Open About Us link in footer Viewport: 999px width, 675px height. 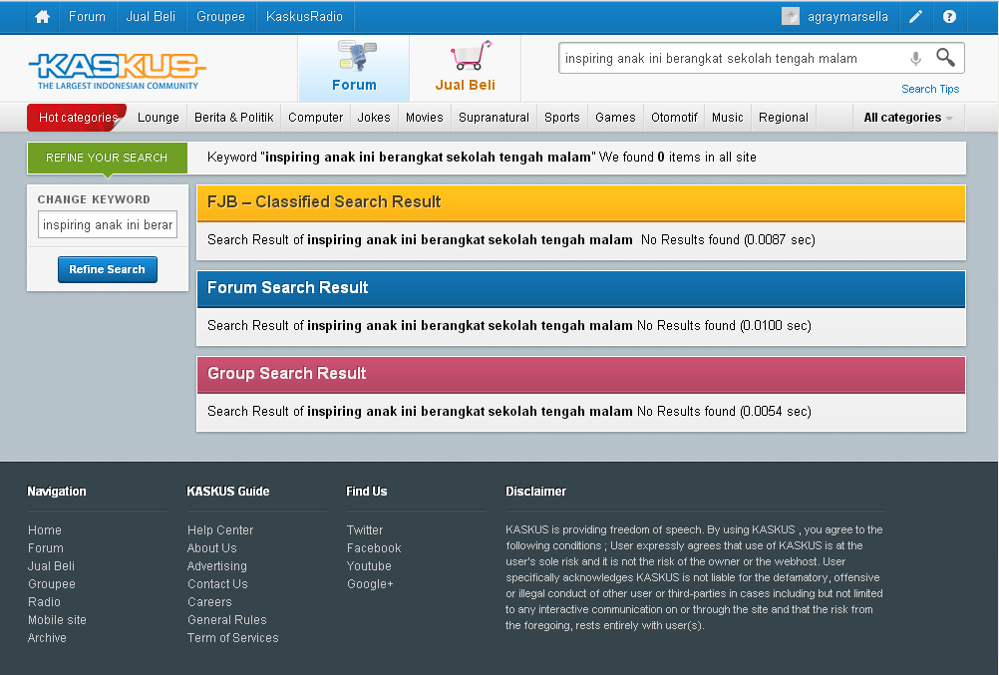[x=211, y=547]
